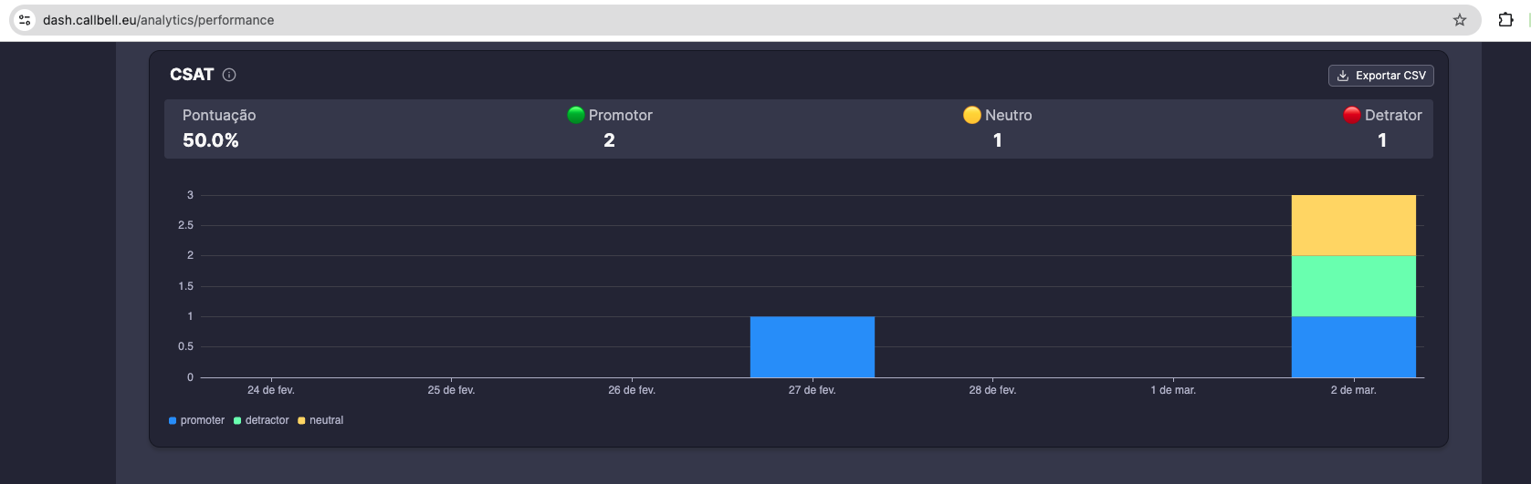The image size is (1531, 484).
Task: Click the blue segment of the 2 de mar. bar
Action: click(x=1353, y=346)
